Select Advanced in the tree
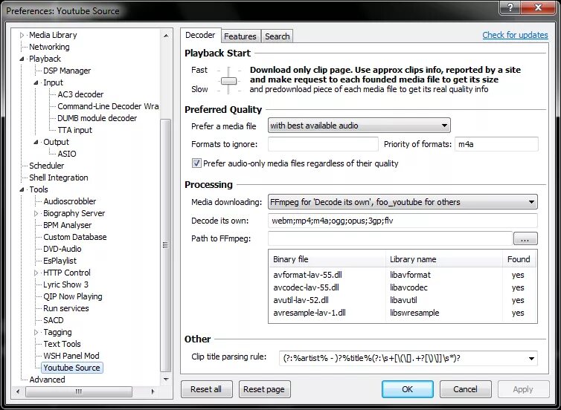Screen dimensions: 561x410 coord(47,380)
